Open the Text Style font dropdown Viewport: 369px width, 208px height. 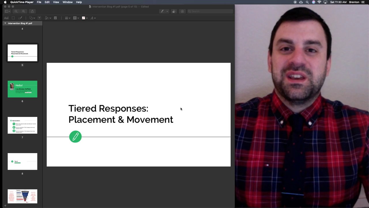tap(93, 18)
